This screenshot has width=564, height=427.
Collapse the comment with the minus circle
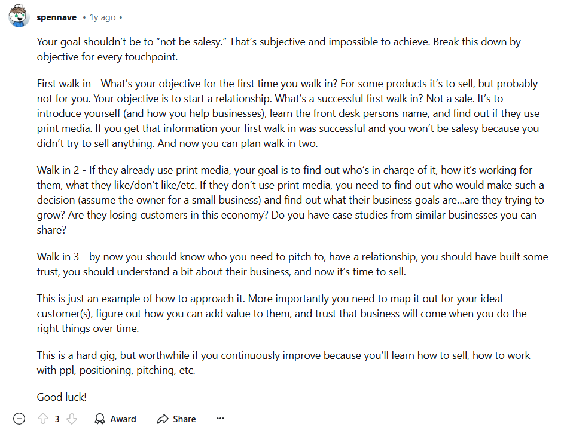[x=19, y=419]
